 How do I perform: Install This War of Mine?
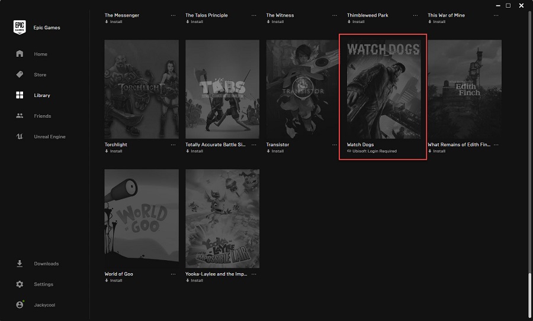point(436,22)
